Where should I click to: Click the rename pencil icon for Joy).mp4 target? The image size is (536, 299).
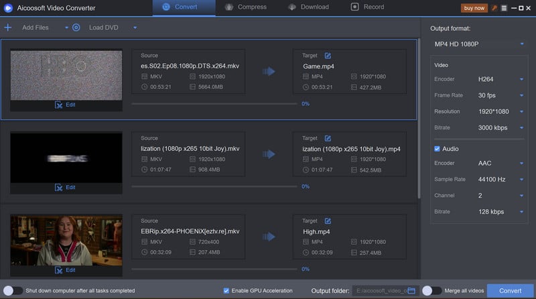(x=328, y=138)
